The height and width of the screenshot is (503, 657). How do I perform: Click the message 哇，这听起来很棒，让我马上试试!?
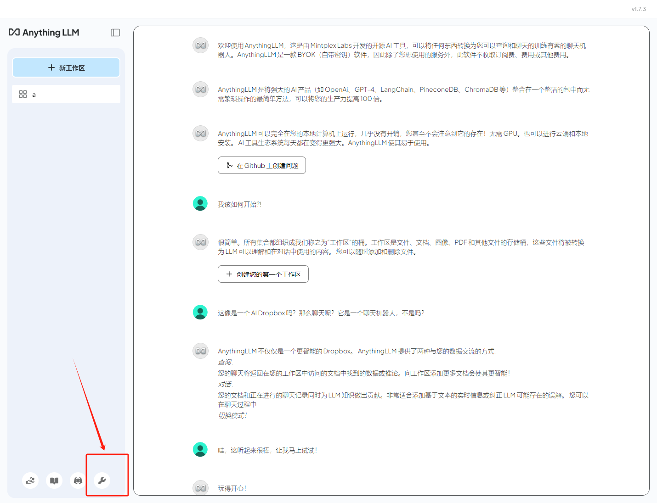(267, 450)
